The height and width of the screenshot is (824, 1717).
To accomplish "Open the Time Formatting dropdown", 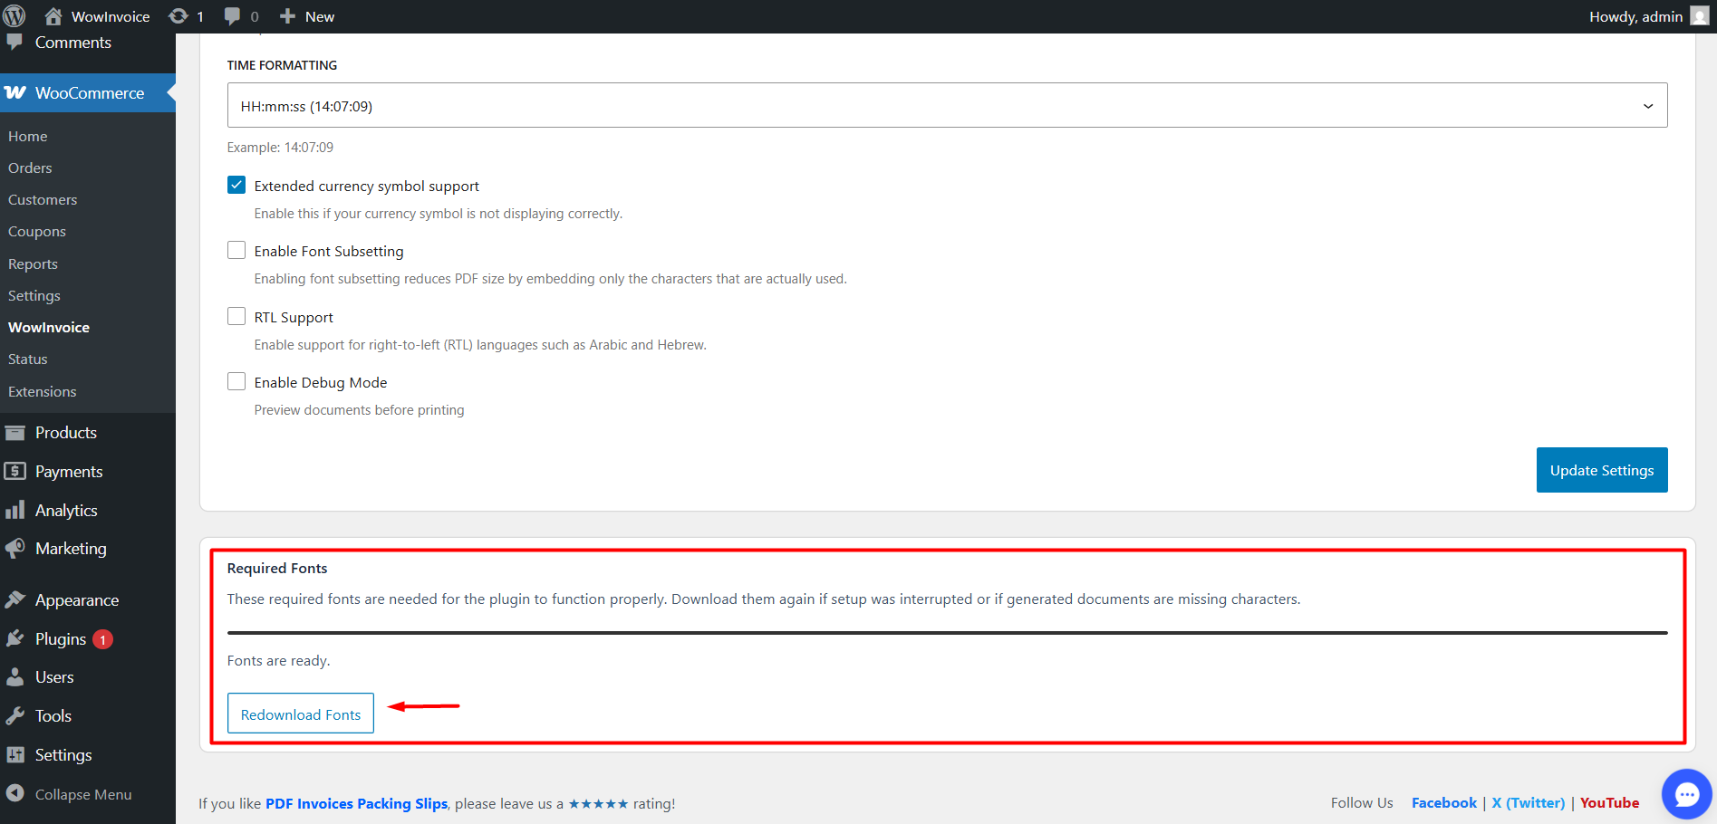I will (947, 106).
